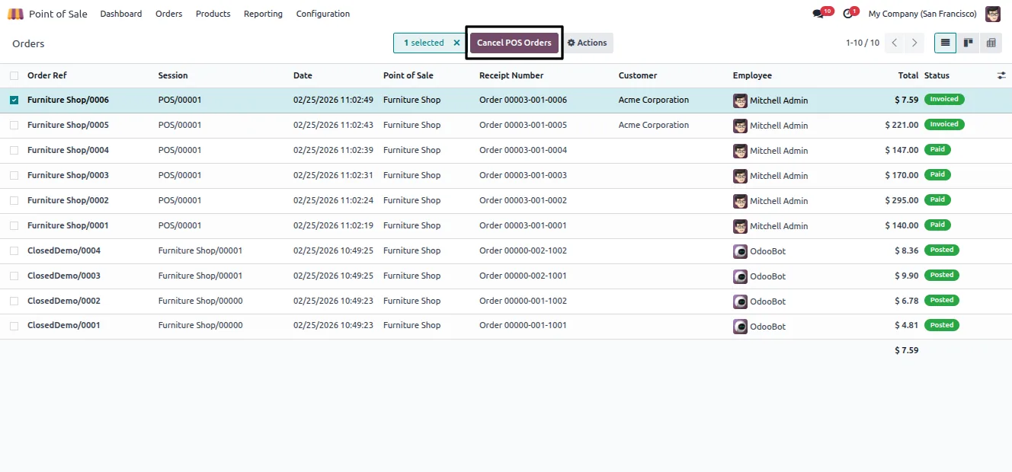The image size is (1012, 472).
Task: Click Posted status badge of ClosedDemo/0004
Action: (942, 250)
